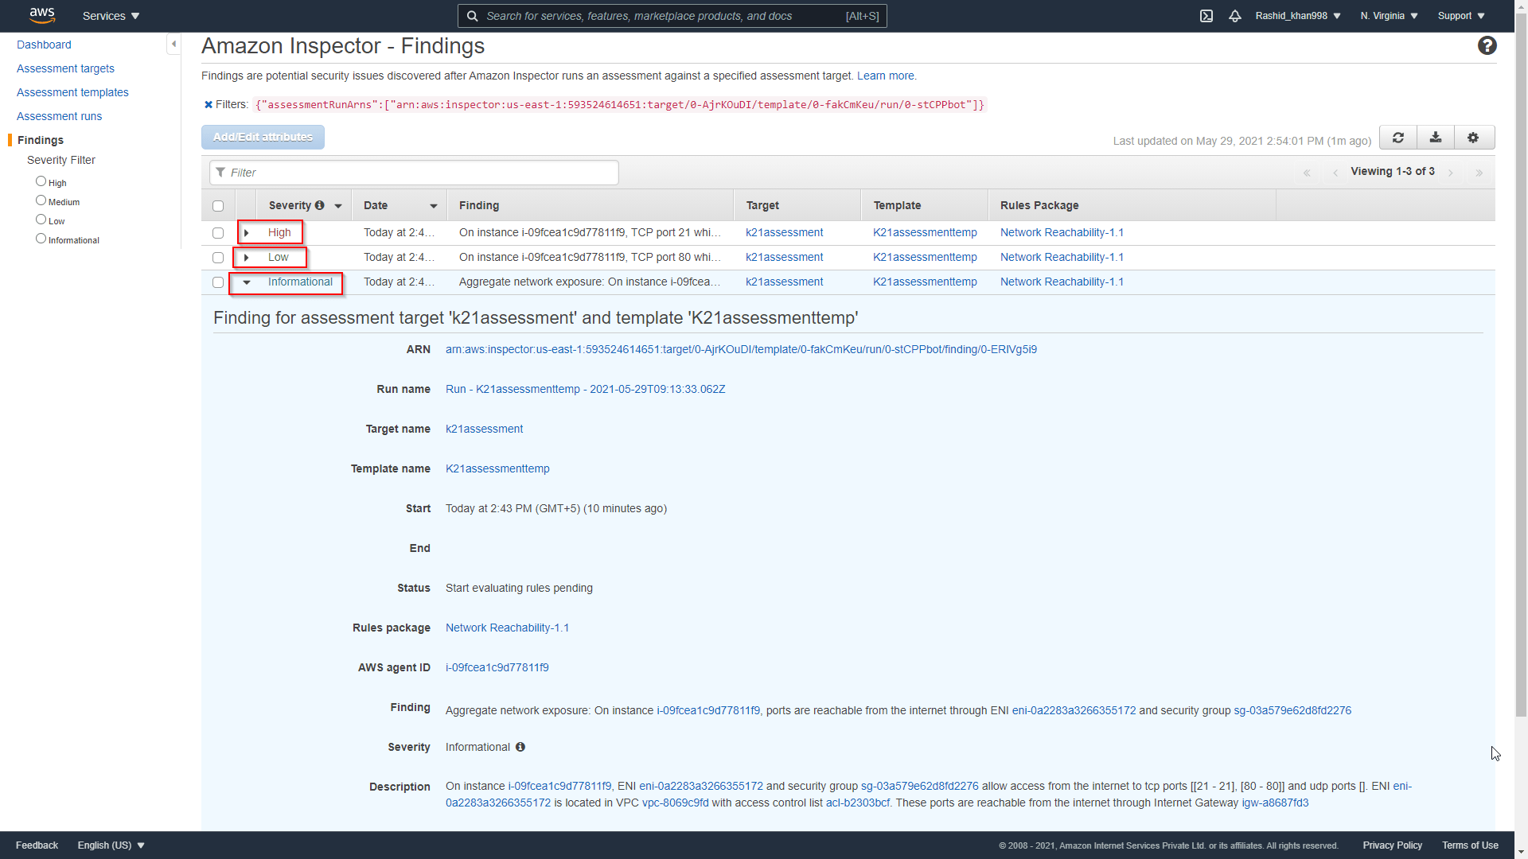Open the Services dropdown menu
This screenshot has height=859, width=1528.
[x=111, y=16]
